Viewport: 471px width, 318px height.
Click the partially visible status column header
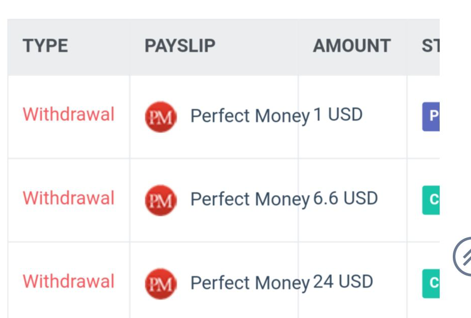click(430, 46)
